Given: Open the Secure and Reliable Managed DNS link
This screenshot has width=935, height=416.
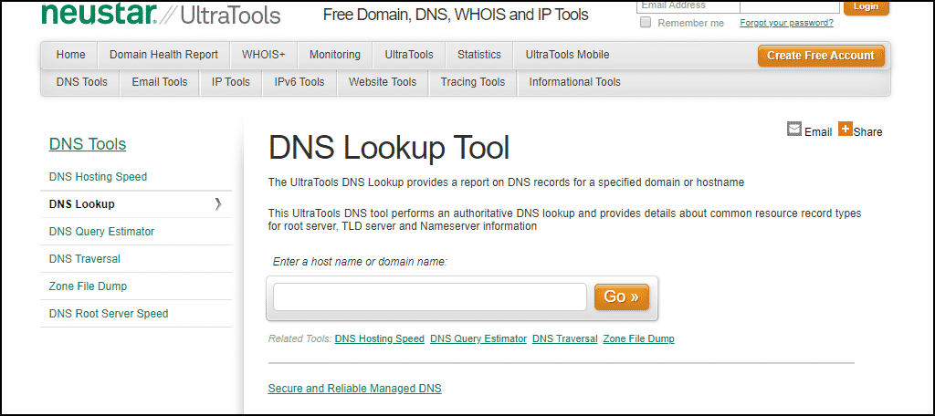Looking at the screenshot, I should (x=355, y=389).
